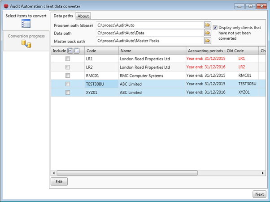The height and width of the screenshot is (202, 270).
Task: Click the horizontal scrollbar thumb
Action: (127, 173)
